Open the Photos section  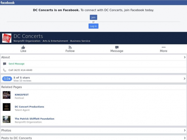[93, 130]
